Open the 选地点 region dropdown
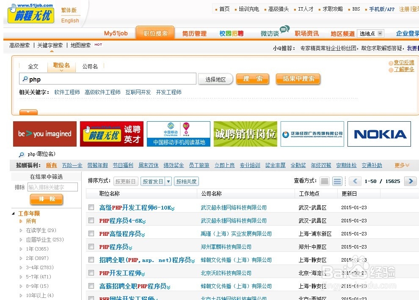This screenshot has width=419, height=300. [370, 34]
